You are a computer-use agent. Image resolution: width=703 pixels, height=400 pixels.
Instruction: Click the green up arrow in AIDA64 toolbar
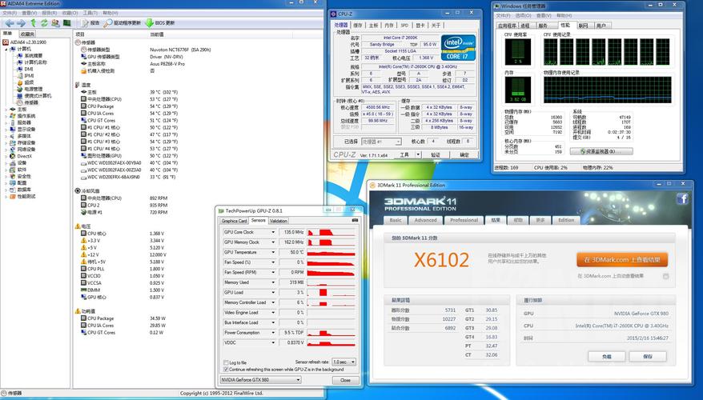[x=33, y=23]
